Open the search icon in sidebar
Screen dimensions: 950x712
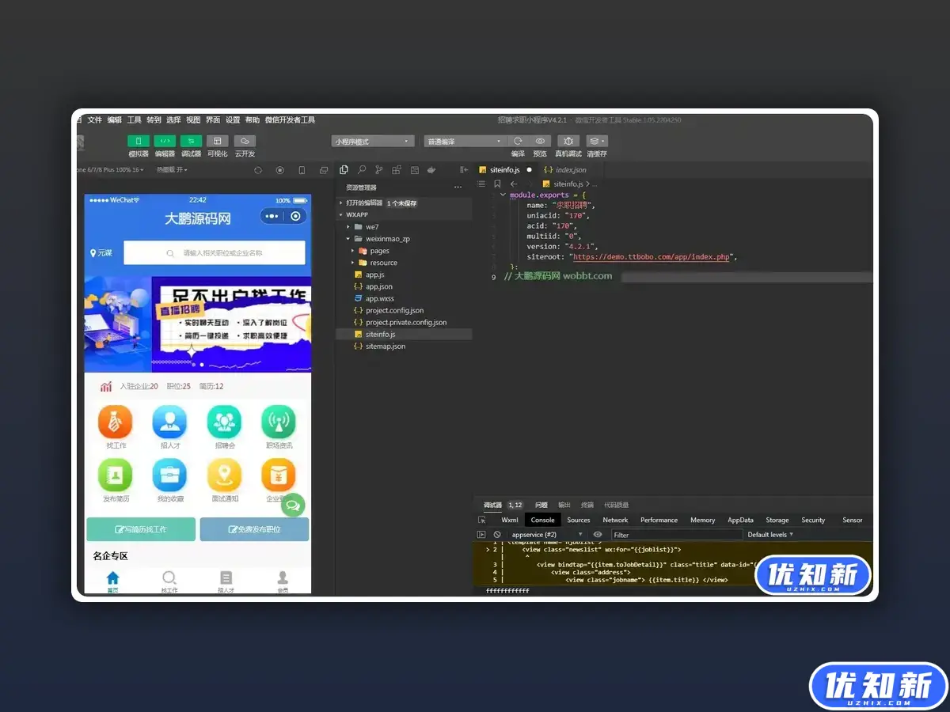click(361, 170)
